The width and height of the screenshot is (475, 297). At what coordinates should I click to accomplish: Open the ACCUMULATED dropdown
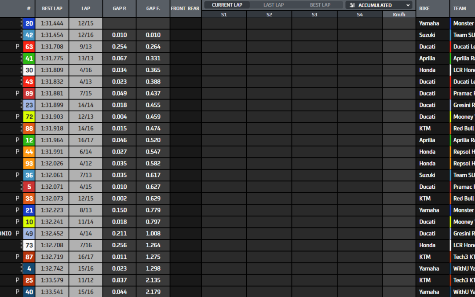[x=379, y=5]
